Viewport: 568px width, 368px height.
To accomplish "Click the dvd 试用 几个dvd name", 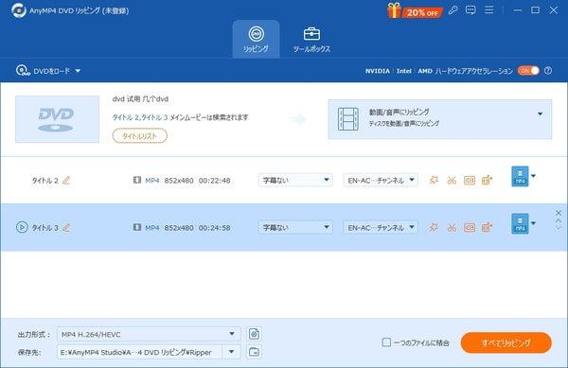I will [x=140, y=98].
